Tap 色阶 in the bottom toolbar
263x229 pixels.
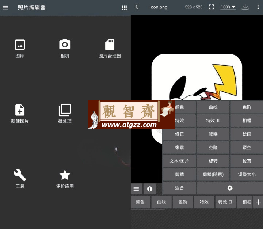pyautogui.click(x=183, y=202)
